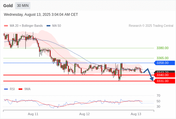Click the black current price tag 3343
This screenshot has height=119, width=176.
pos(164,72)
